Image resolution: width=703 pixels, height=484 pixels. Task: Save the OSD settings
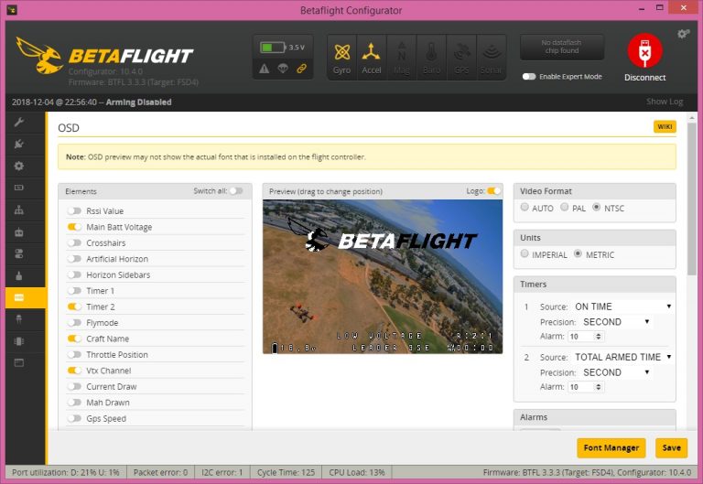click(x=671, y=447)
